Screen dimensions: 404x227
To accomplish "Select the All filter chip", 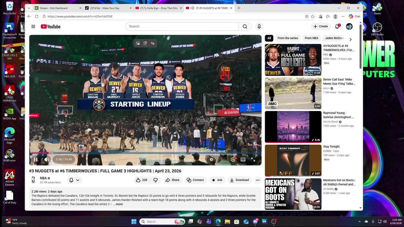I will tap(269, 38).
